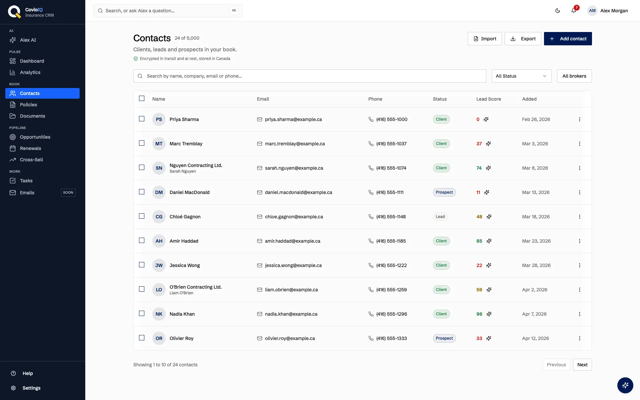Open Alex AI in the sidebar

coord(42,40)
